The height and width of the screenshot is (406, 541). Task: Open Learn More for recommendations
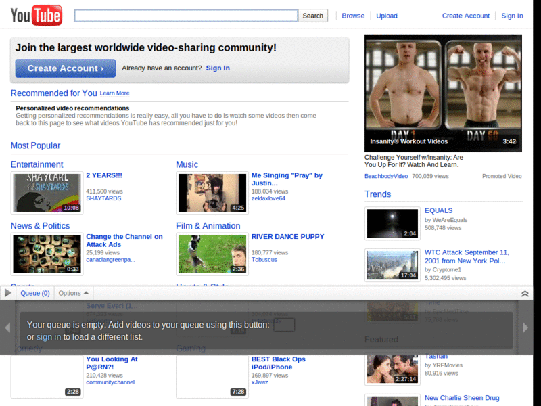click(114, 93)
